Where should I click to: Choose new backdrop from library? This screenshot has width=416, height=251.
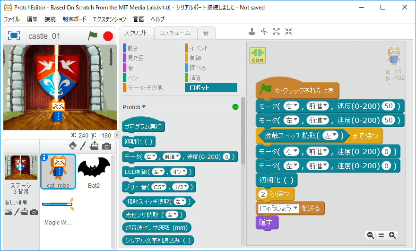[9, 212]
